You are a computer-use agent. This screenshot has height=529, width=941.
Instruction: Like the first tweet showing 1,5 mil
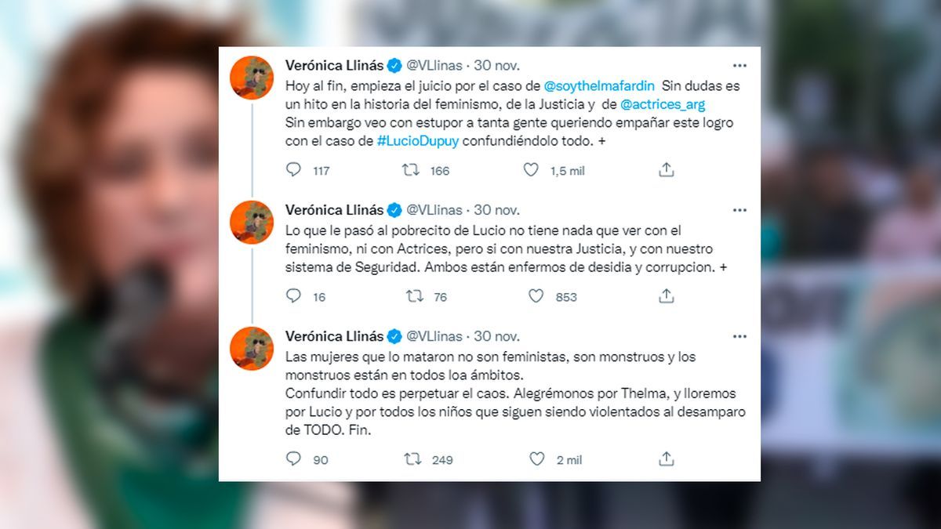(x=531, y=170)
